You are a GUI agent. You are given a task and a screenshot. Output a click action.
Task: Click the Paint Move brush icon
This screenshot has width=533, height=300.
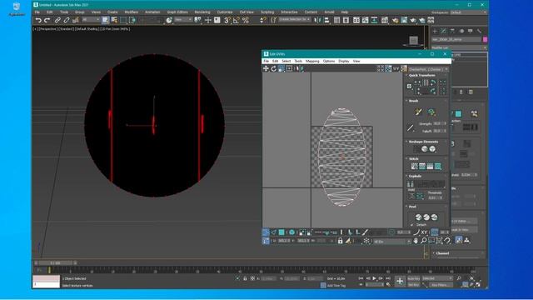pos(418,112)
